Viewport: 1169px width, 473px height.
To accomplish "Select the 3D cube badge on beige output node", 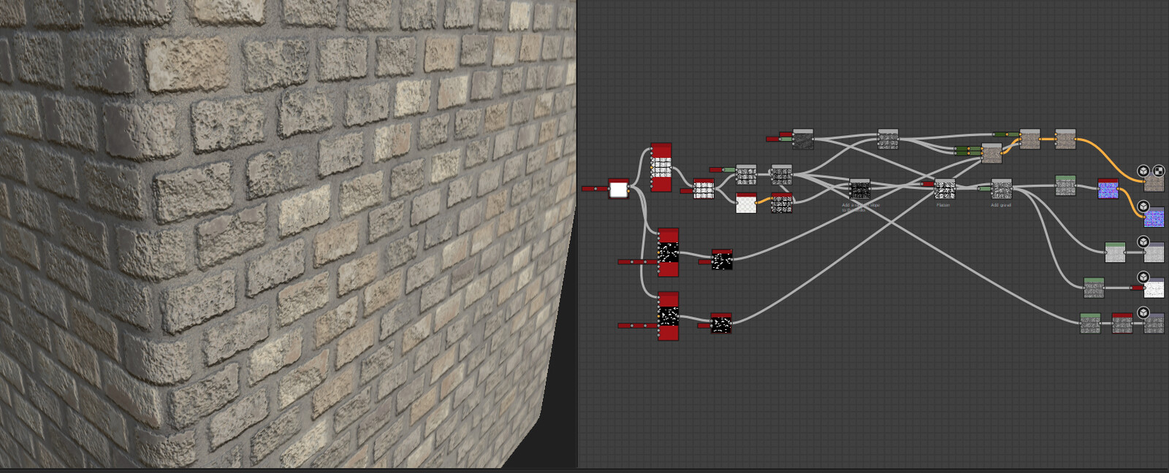I will pos(1143,171).
